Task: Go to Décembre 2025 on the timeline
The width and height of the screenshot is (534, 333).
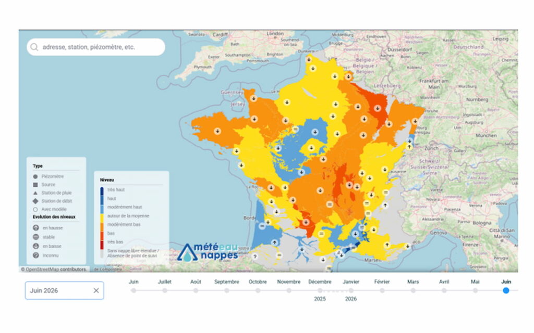Action: tap(320, 290)
